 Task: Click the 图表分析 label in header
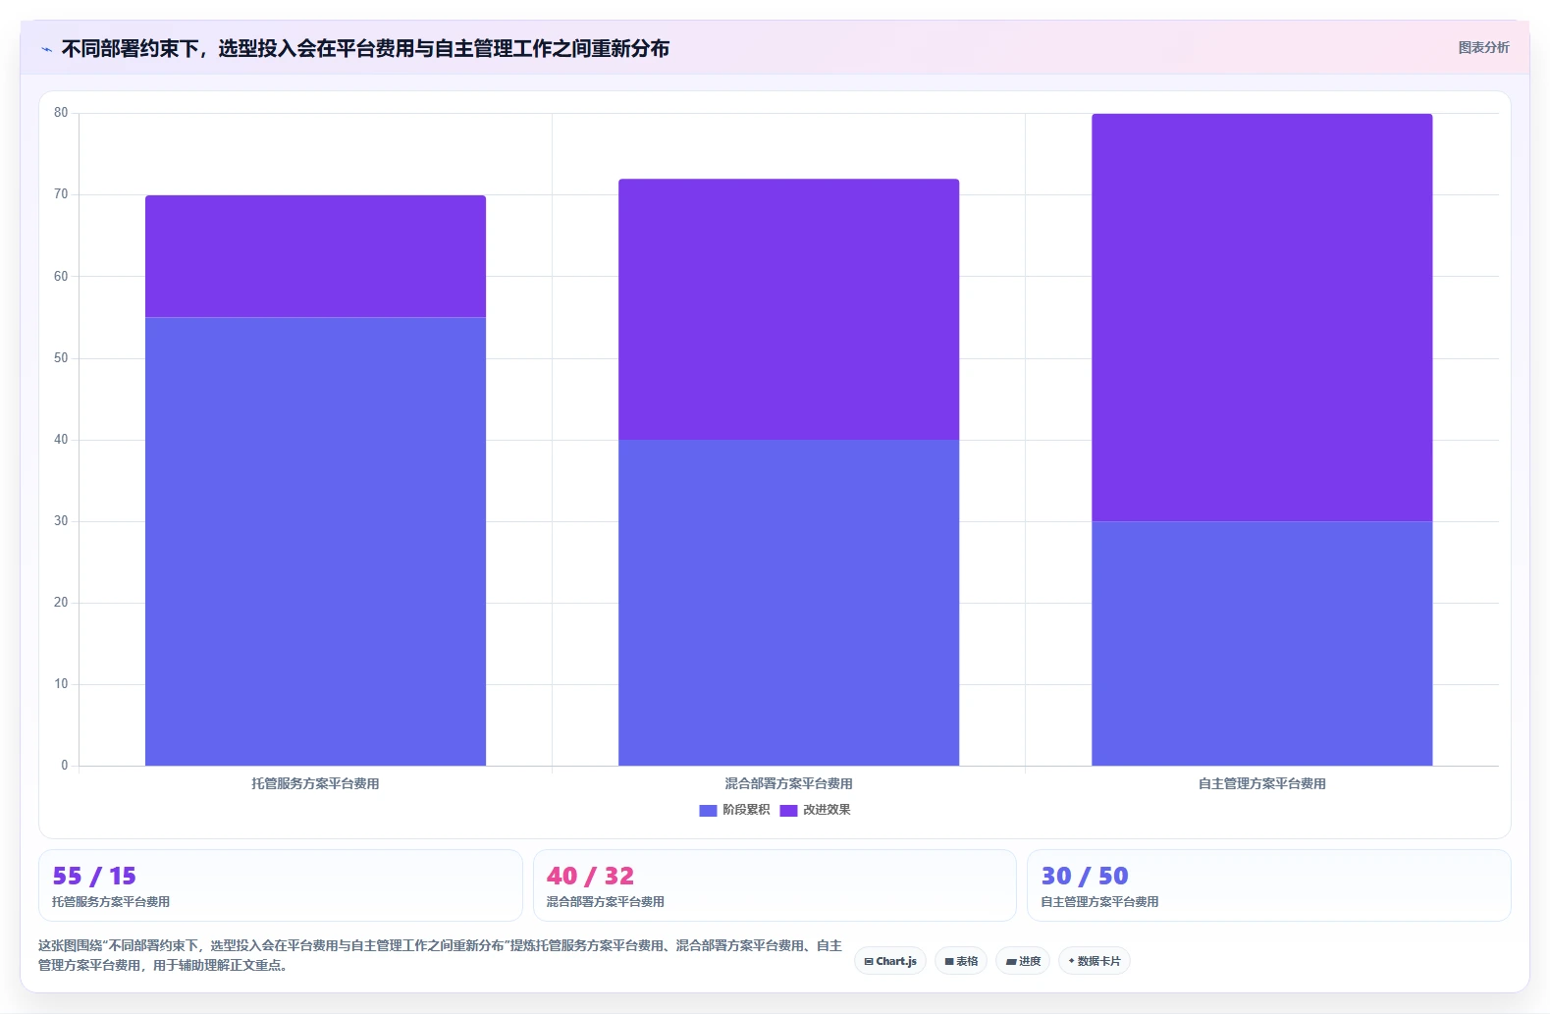click(1483, 47)
